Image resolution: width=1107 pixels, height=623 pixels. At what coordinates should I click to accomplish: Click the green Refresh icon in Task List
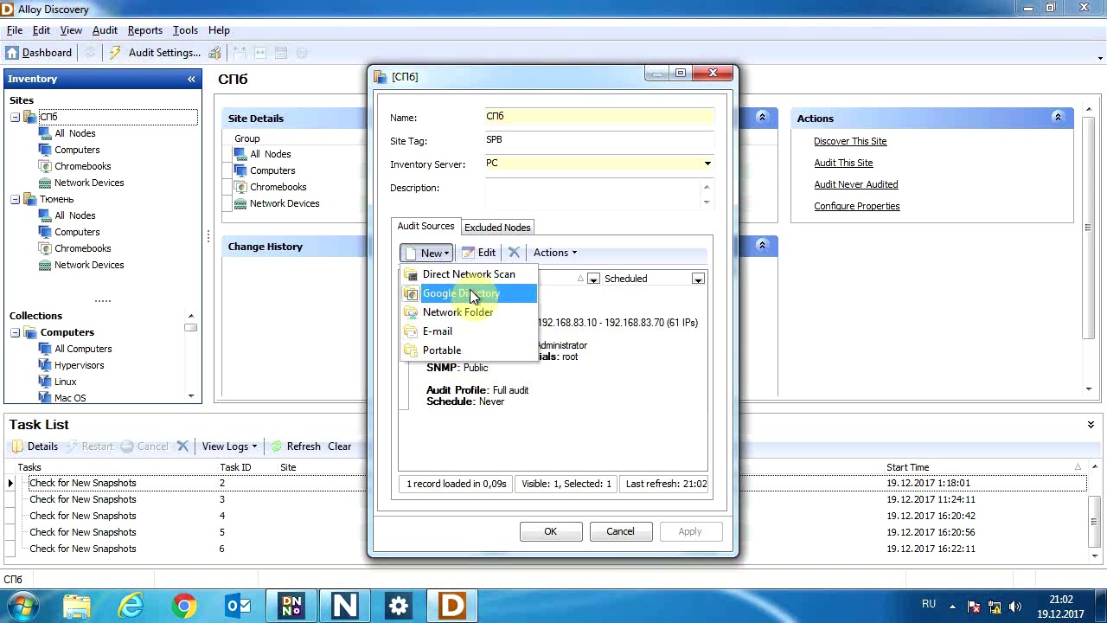click(276, 446)
